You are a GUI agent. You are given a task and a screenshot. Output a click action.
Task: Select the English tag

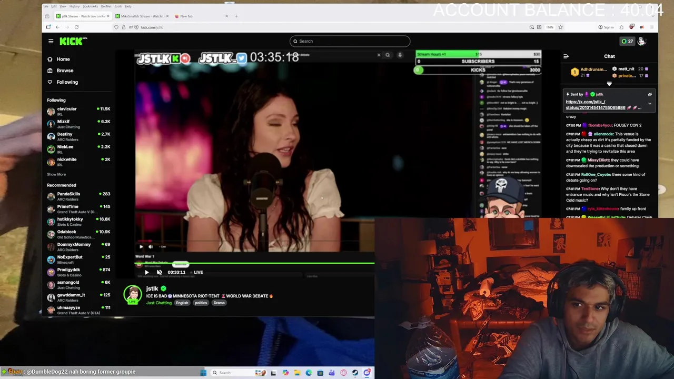pyautogui.click(x=182, y=303)
